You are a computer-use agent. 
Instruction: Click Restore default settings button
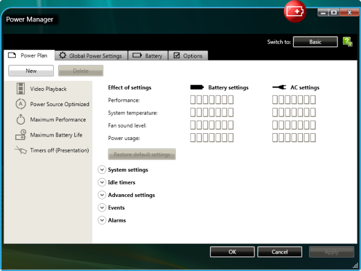point(142,154)
